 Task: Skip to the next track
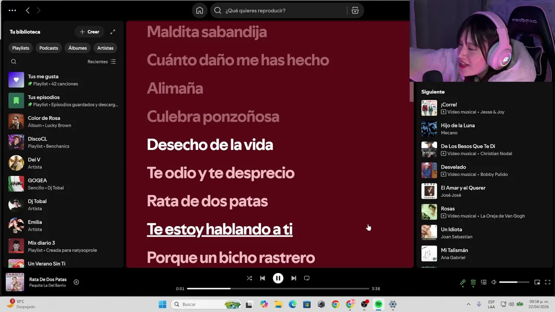(294, 278)
